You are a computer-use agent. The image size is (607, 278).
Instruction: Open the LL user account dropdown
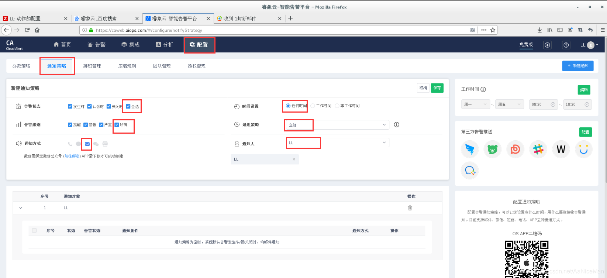tap(589, 45)
